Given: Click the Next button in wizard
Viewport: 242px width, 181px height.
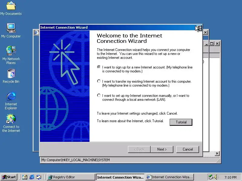Looking at the screenshot, I should click(162, 149).
